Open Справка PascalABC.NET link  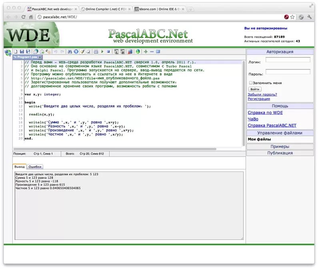[x=272, y=125]
